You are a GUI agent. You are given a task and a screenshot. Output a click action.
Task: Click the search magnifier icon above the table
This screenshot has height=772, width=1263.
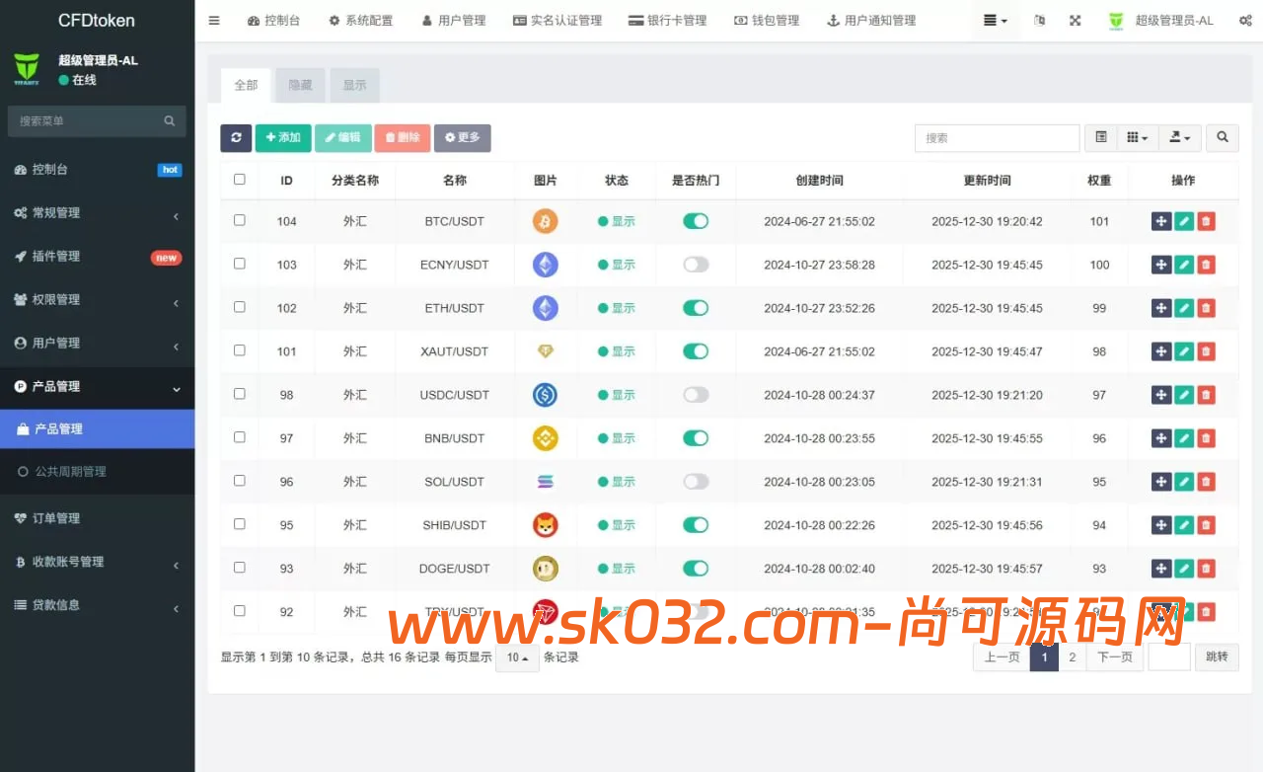(x=1222, y=138)
